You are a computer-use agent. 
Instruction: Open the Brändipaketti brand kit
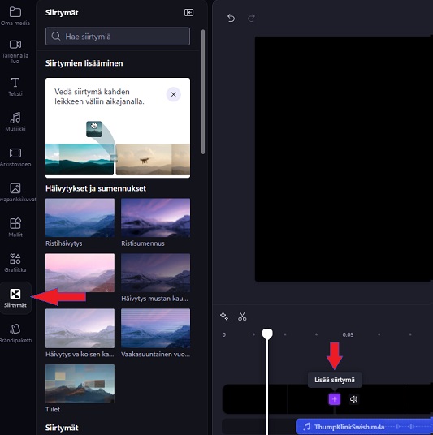[x=15, y=333]
